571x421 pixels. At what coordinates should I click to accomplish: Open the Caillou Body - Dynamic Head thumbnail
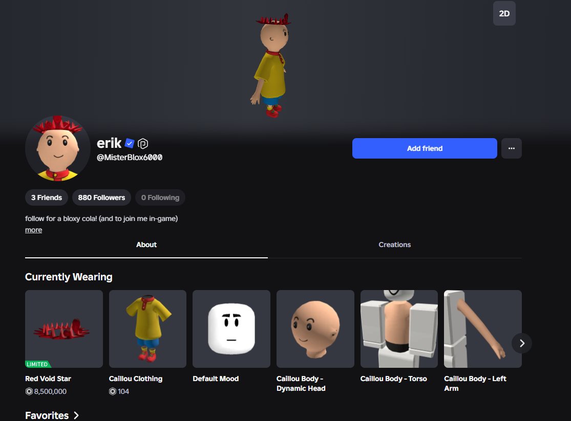click(315, 329)
